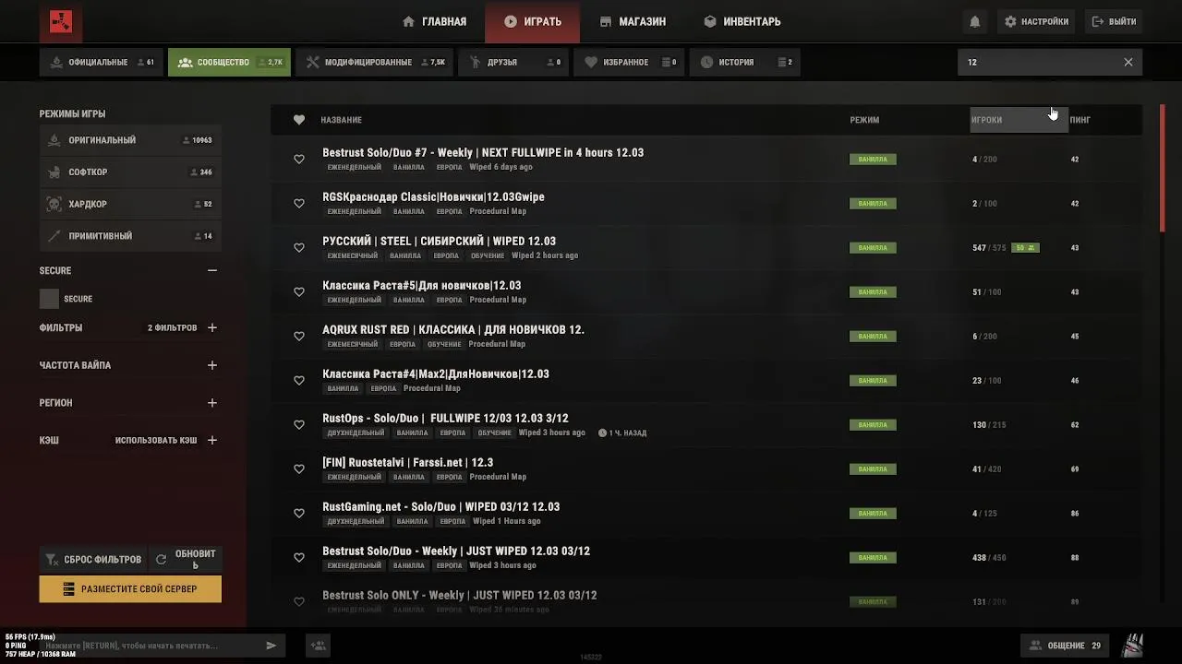The image size is (1182, 664).
Task: Switch to МОДИФИЦИРОВАННЫЕ servers tab
Action: (375, 62)
